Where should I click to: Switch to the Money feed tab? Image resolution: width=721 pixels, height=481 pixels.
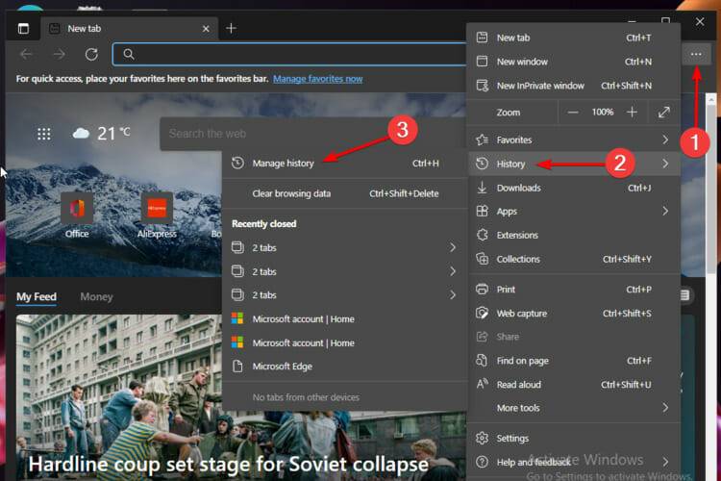(96, 297)
